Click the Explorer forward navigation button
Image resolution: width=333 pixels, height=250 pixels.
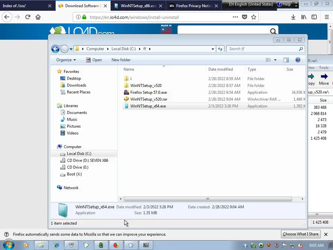[x=64, y=49]
